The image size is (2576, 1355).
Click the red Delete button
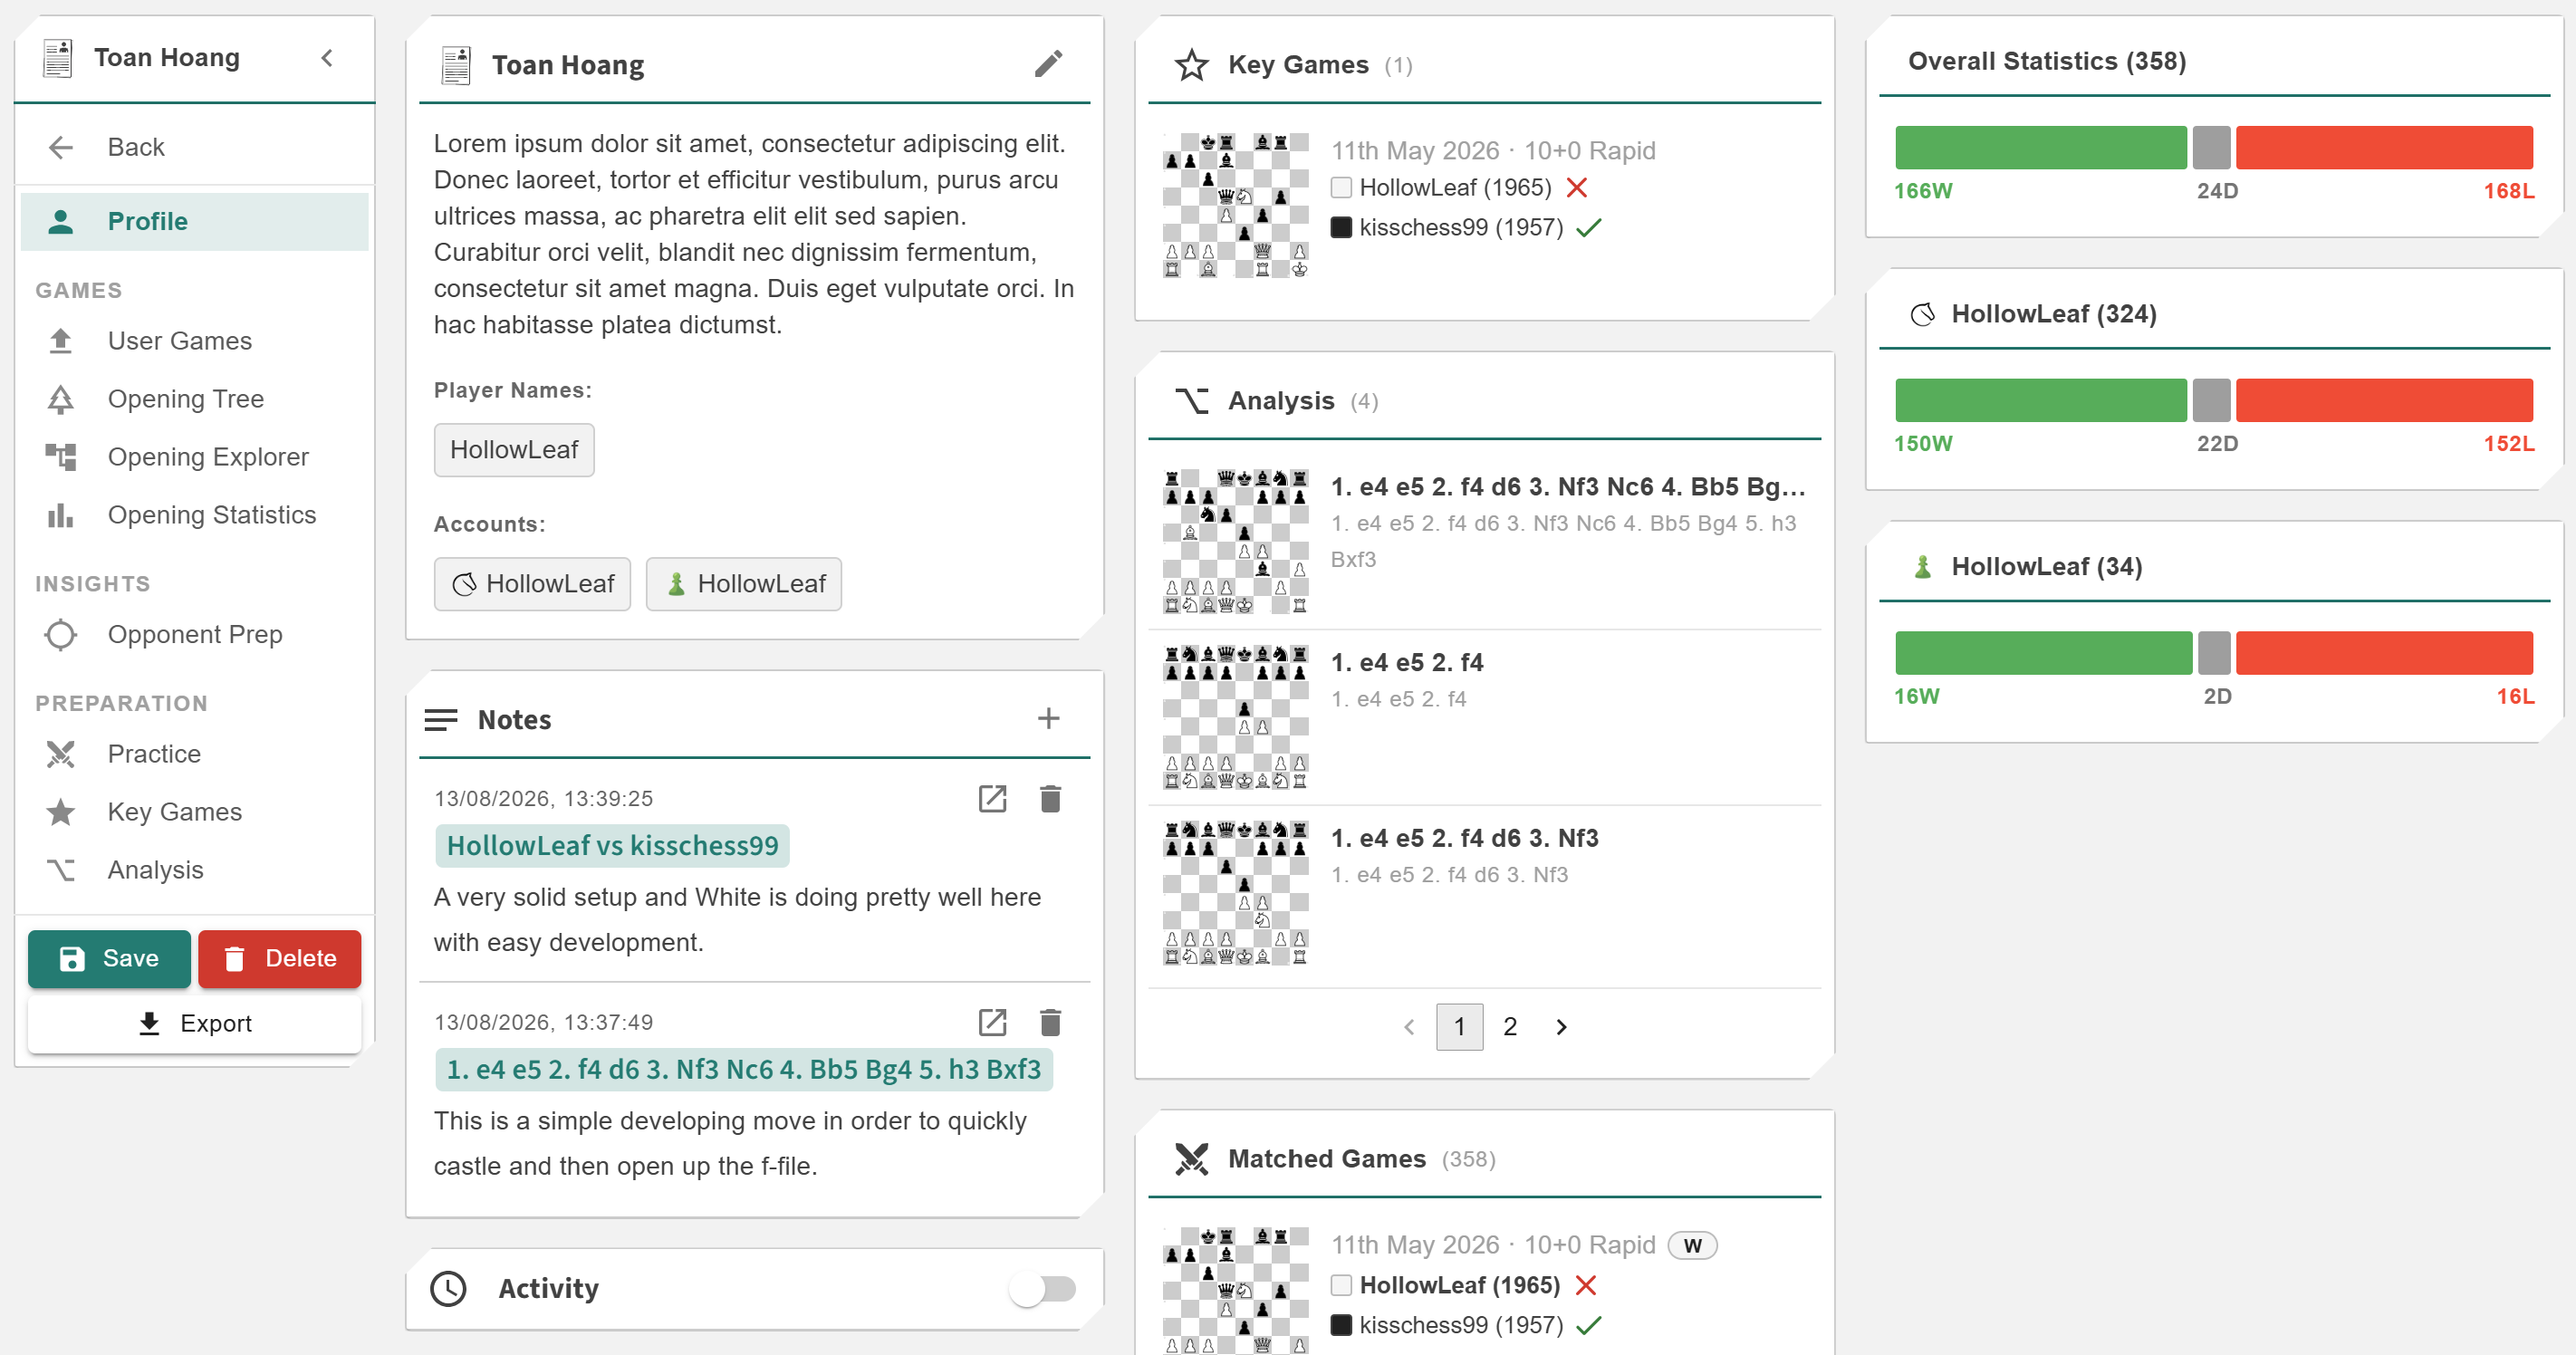coord(279,958)
